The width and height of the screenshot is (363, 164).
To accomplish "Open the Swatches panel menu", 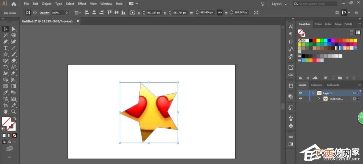I will click(x=359, y=24).
